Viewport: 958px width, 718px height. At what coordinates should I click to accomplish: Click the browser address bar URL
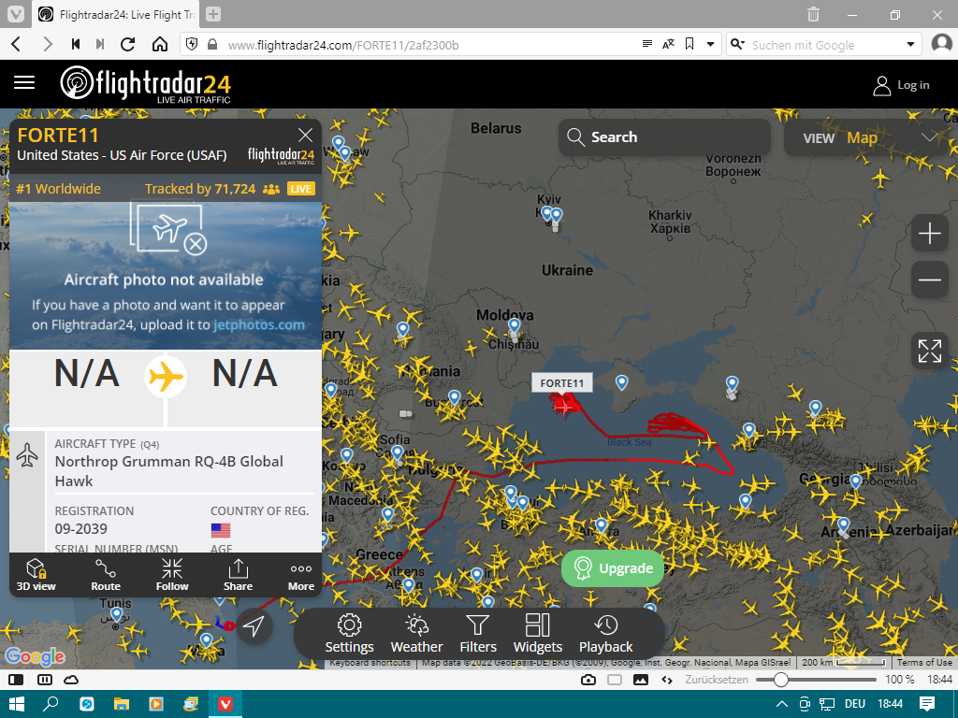pyautogui.click(x=342, y=45)
